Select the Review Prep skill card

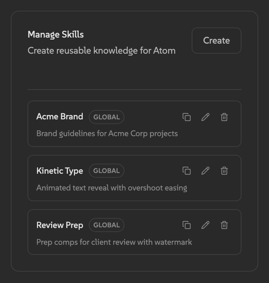point(134,232)
